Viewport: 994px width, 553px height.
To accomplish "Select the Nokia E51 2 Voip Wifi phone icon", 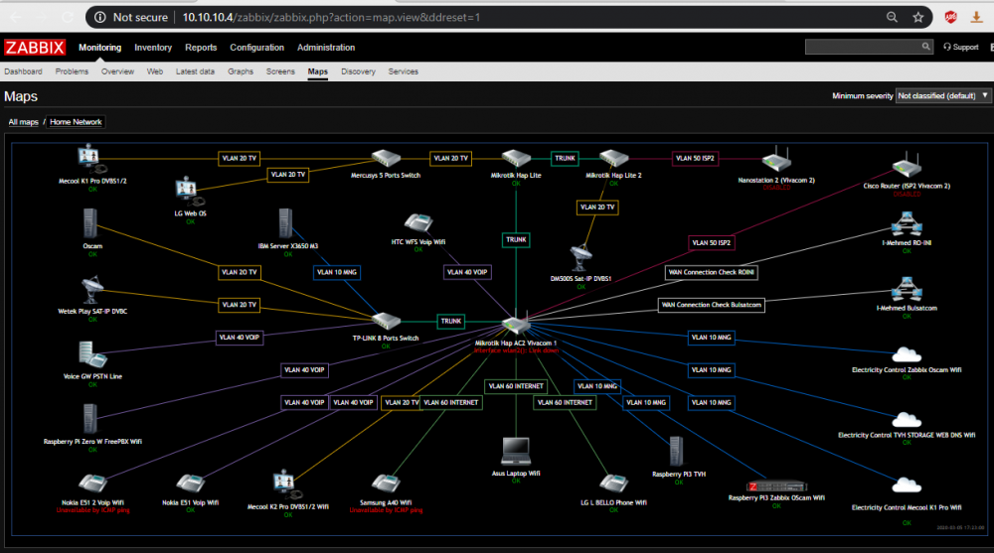I will (92, 484).
